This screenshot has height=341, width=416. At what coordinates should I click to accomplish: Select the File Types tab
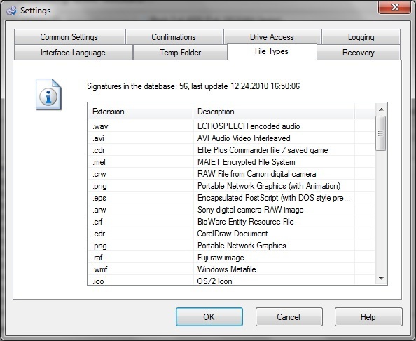272,51
